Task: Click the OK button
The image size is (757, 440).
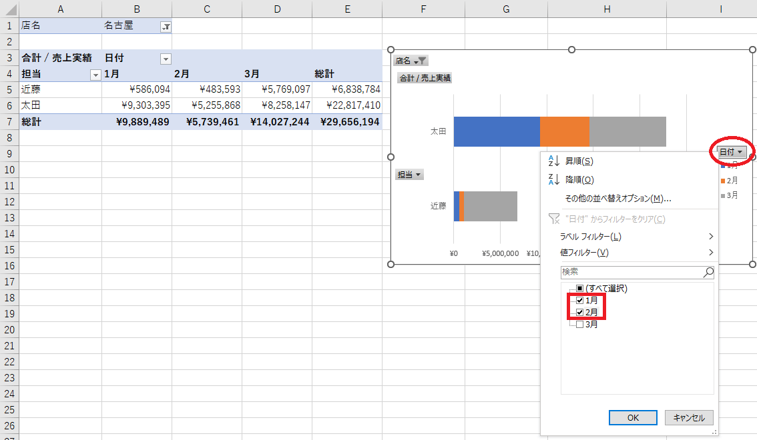Action: [633, 417]
